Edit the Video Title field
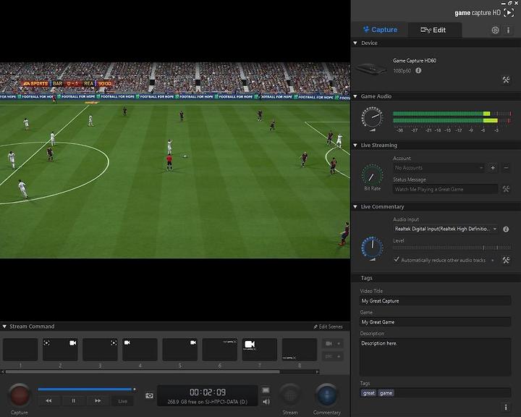The width and height of the screenshot is (521, 417). click(x=436, y=300)
